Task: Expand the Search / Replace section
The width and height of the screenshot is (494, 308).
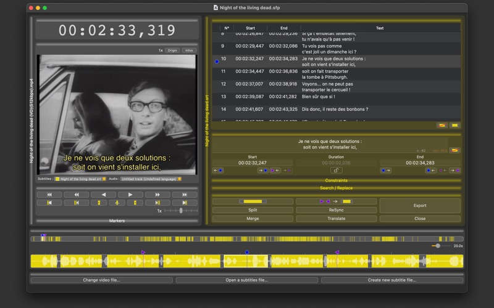Action: (x=336, y=188)
